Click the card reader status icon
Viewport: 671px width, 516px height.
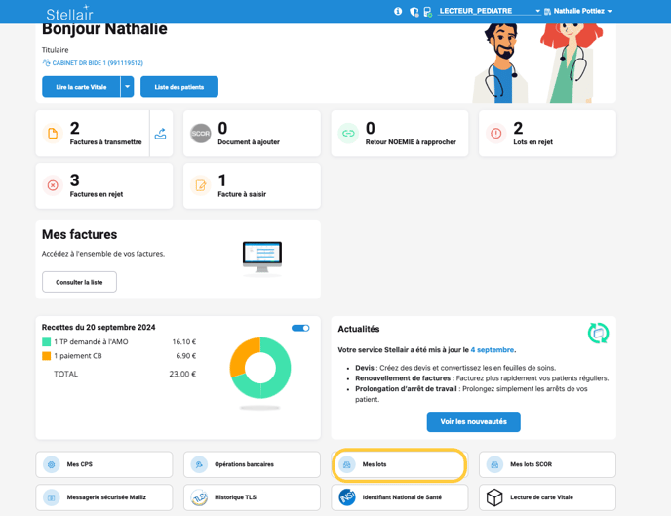coord(427,12)
